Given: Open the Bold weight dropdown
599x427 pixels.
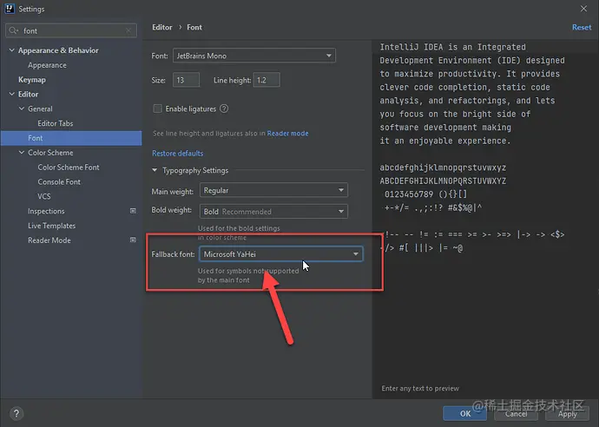Looking at the screenshot, I should coord(273,211).
